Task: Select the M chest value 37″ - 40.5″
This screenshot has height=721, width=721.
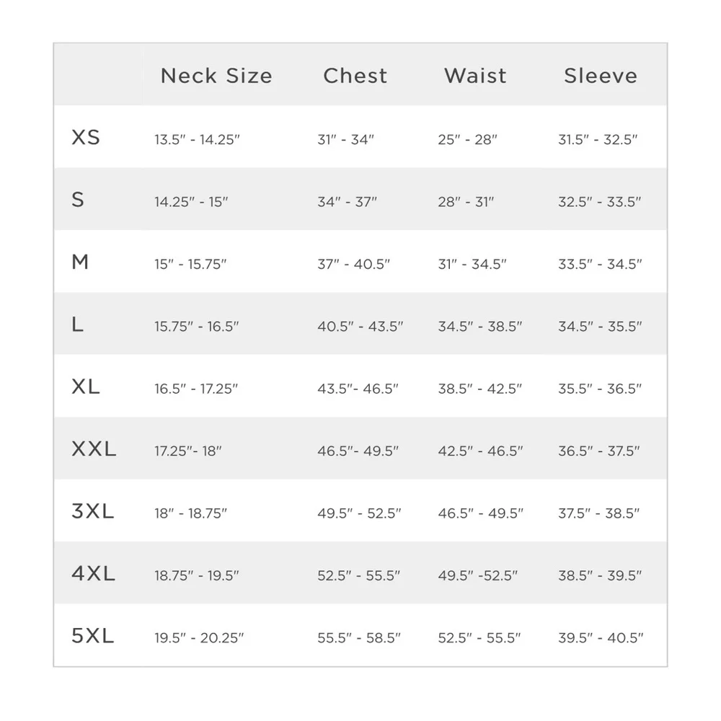Action: click(353, 265)
